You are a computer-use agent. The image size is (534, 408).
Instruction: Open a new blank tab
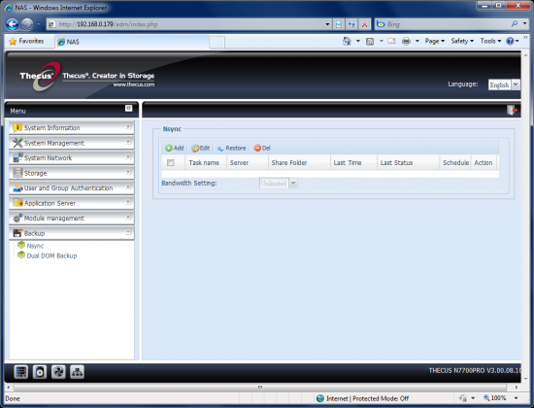[217, 43]
